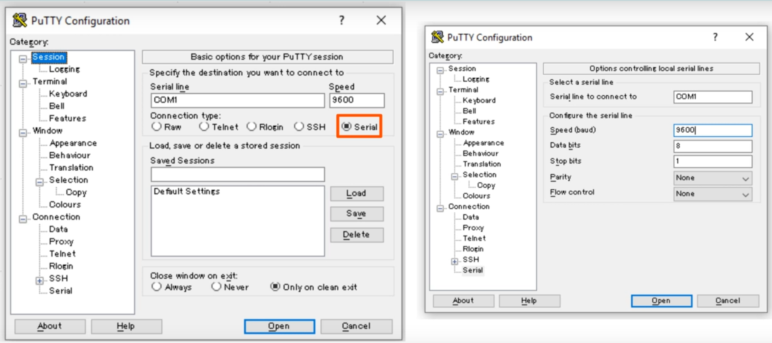Select Rlogin in the serial options window tree
The image size is (772, 343).
click(x=473, y=249)
